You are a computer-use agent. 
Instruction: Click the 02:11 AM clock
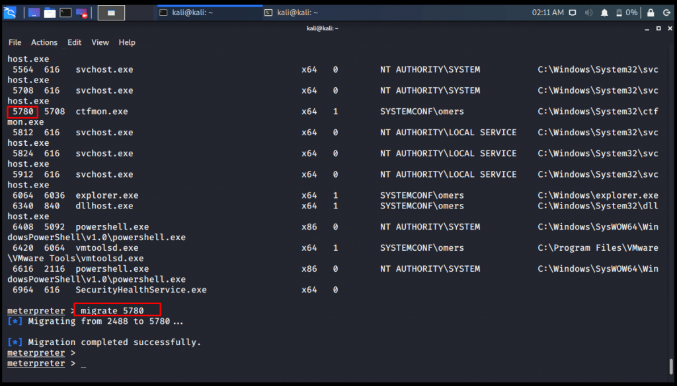548,13
